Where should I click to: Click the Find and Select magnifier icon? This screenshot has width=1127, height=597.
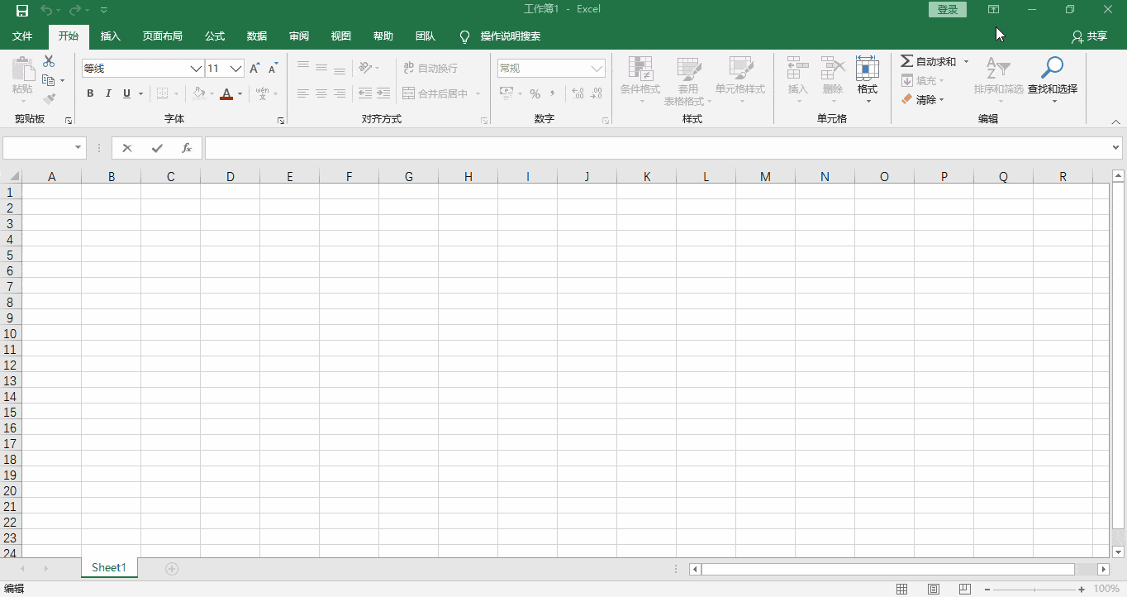1052,68
